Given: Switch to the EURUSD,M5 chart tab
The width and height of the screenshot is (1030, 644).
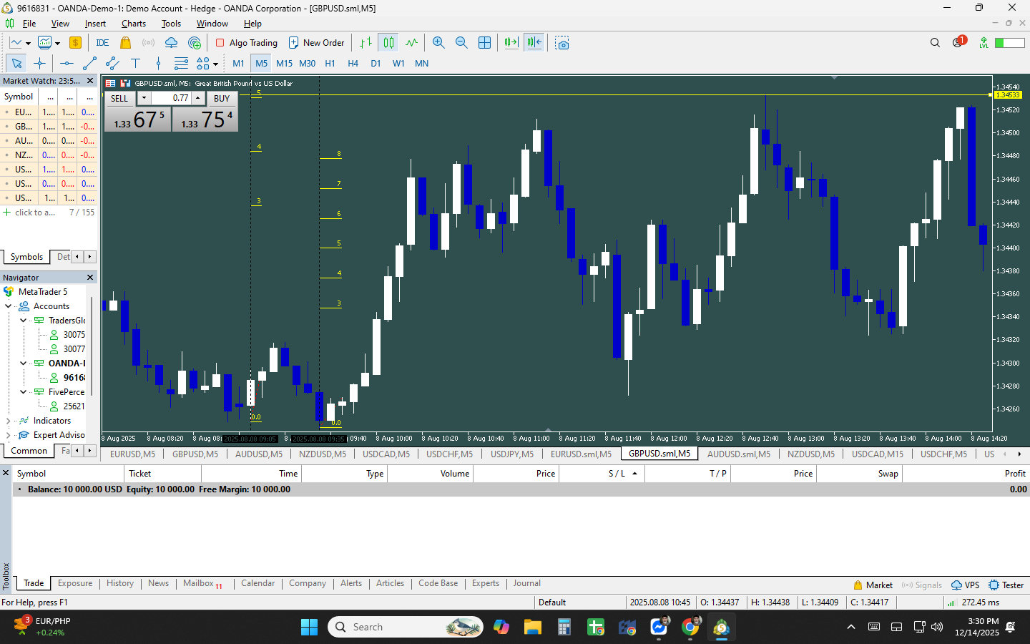Looking at the screenshot, I should [132, 454].
